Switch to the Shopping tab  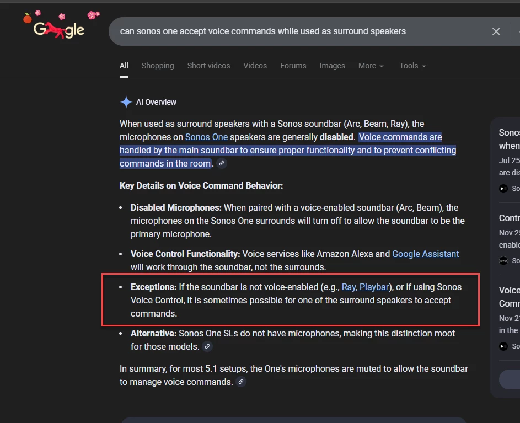158,66
